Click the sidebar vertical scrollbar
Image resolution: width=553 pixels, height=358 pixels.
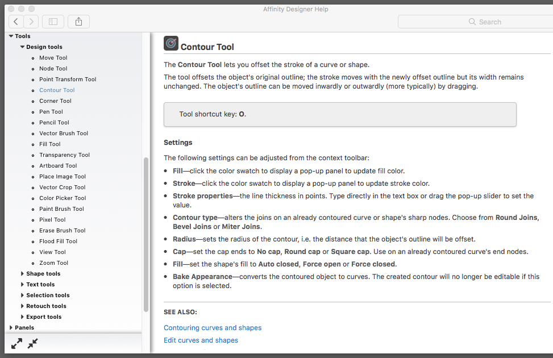tap(146, 235)
